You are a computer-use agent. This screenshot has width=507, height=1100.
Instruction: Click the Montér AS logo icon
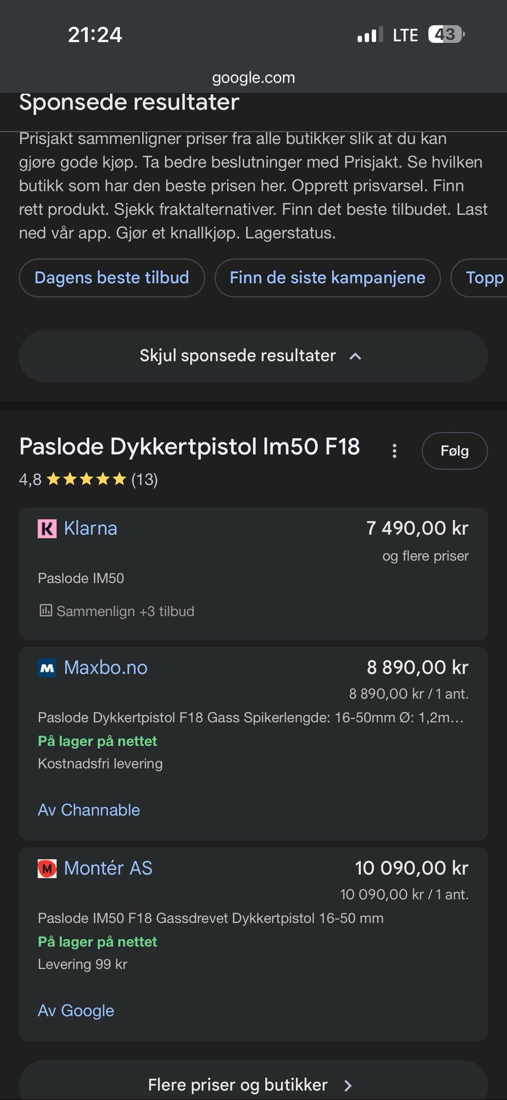tap(47, 868)
